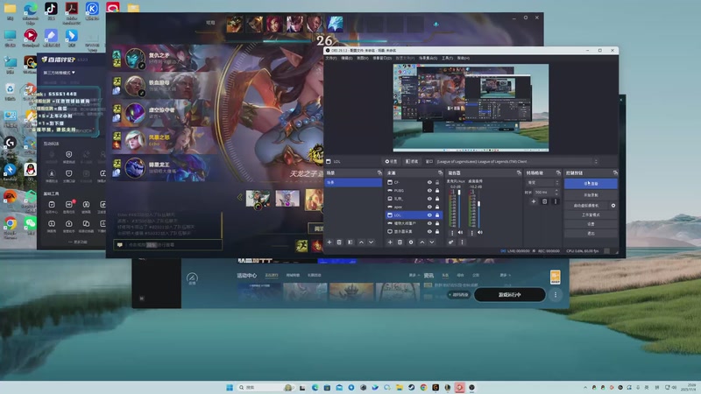Click 启动虚拟摄像机 button in OBS
This screenshot has width=701, height=394.
586,206
